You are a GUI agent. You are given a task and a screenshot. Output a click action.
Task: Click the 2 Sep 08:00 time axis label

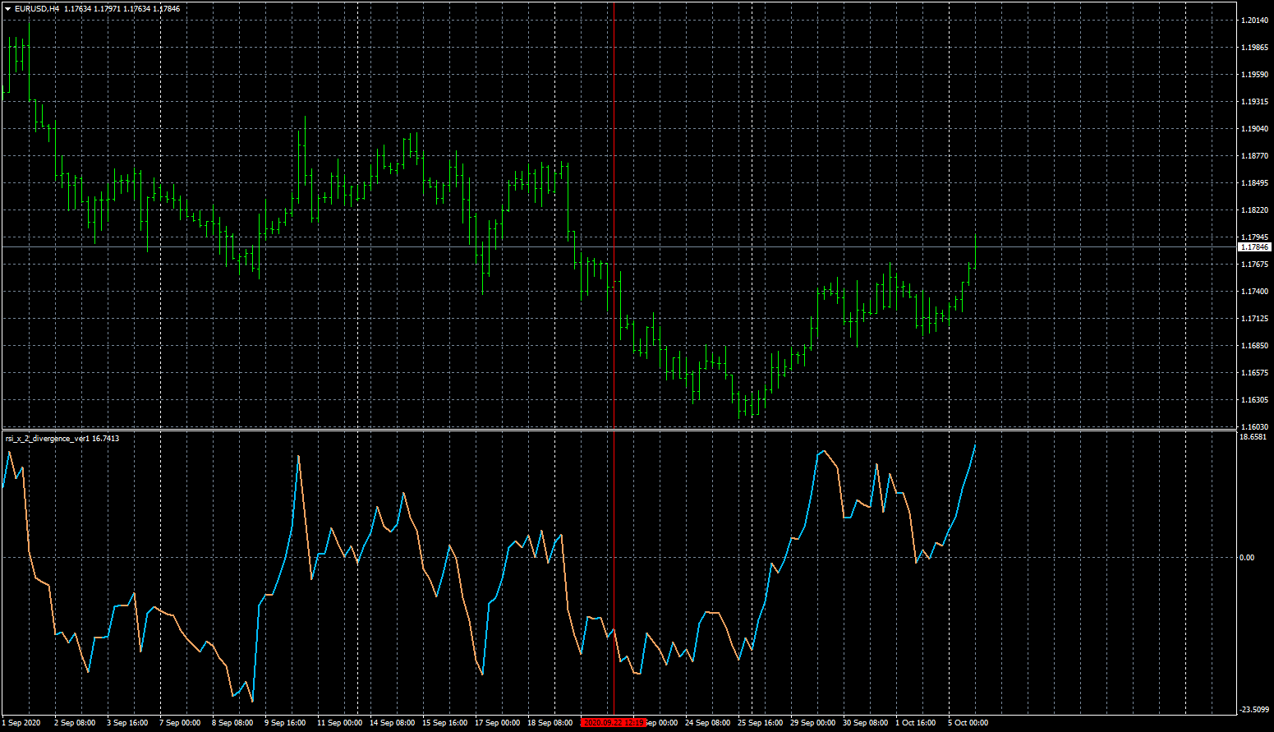point(75,723)
